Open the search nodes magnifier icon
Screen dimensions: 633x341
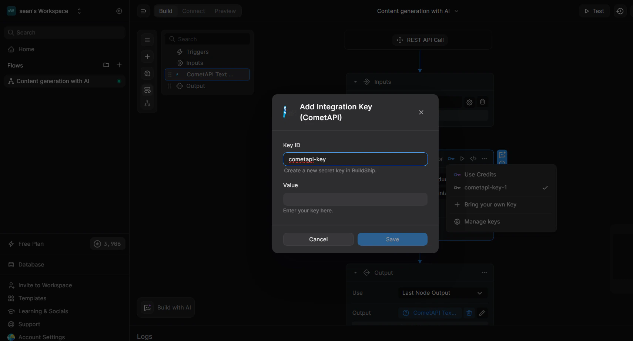(x=147, y=73)
